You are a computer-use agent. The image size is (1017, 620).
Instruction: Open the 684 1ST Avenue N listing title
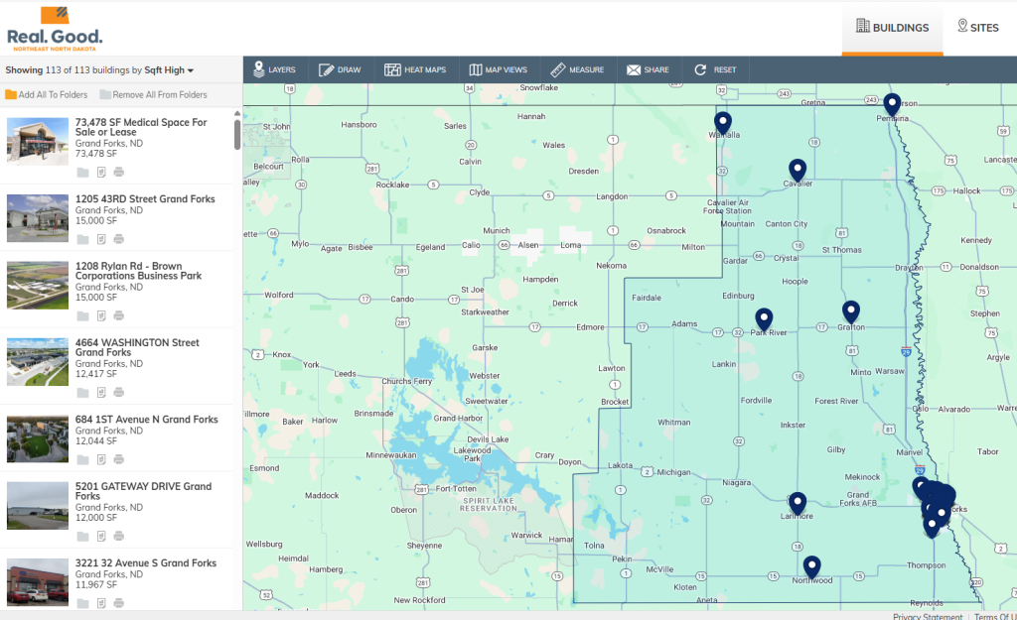tap(146, 420)
